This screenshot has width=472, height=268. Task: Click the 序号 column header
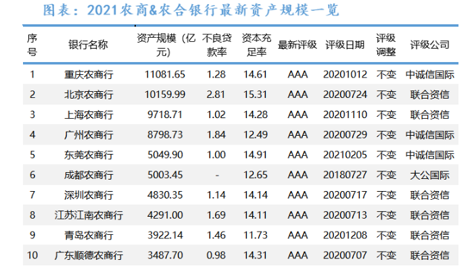(x=32, y=45)
